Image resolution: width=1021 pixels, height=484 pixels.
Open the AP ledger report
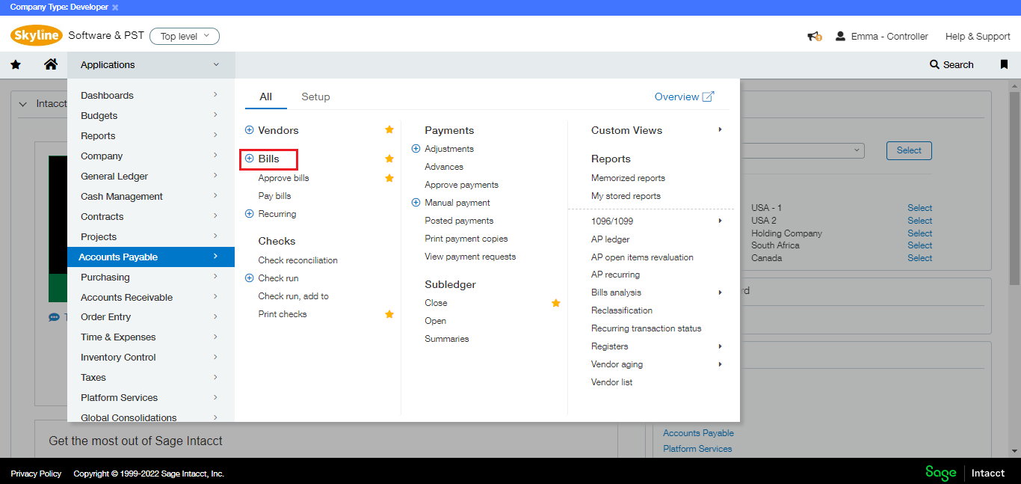[x=610, y=239]
